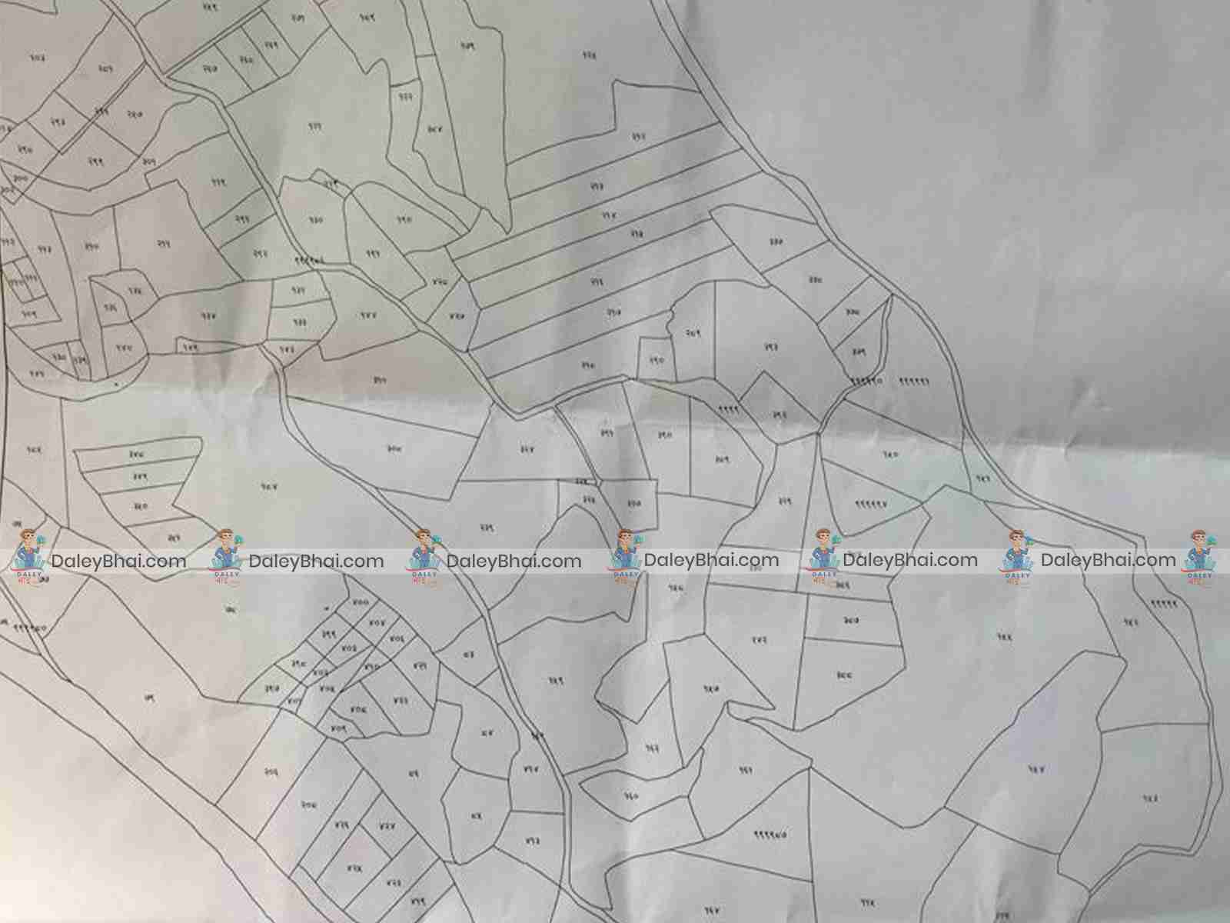The image size is (1230, 923).
Task: Select the four-digit parcel label ११११
Action: [x=727, y=409]
